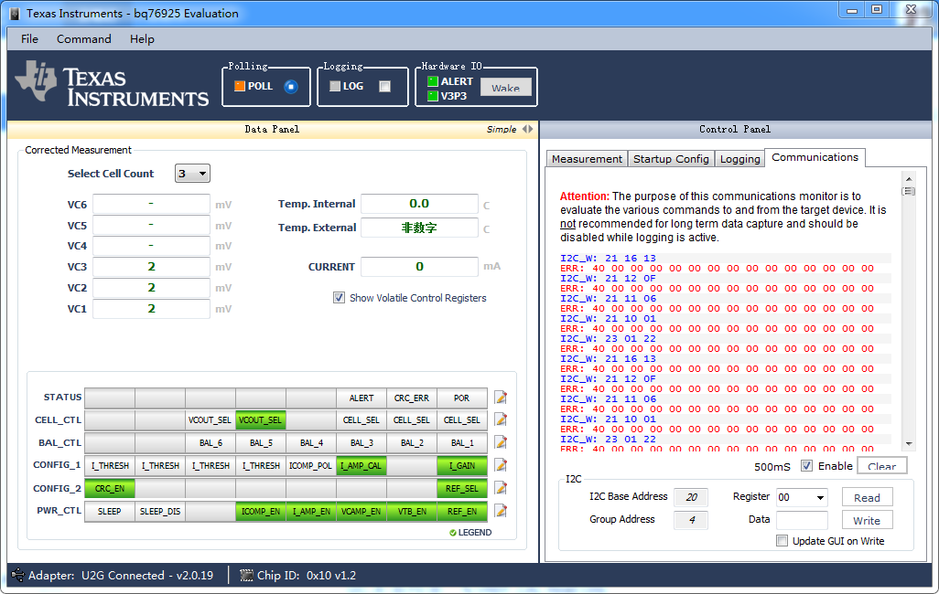The height and width of the screenshot is (594, 939).
Task: Click the Temp. Internal value field
Action: pos(419,204)
